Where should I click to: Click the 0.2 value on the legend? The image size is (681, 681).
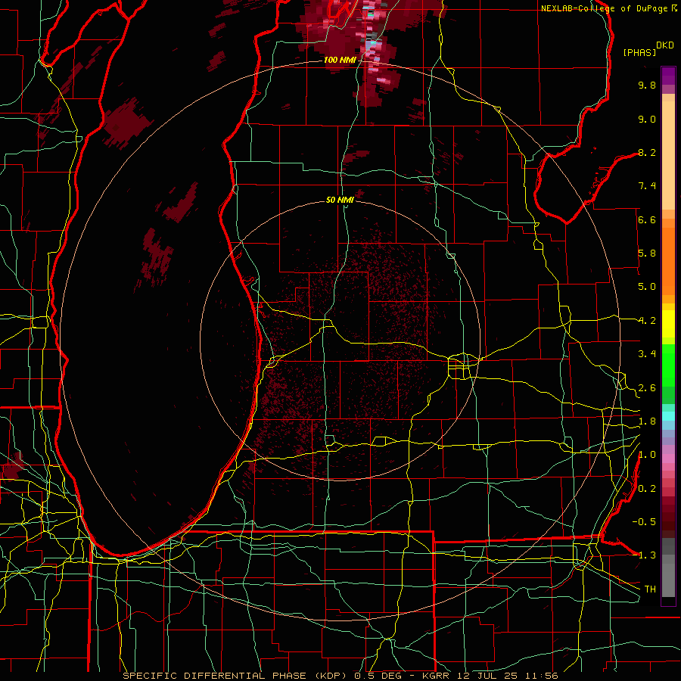pos(647,489)
